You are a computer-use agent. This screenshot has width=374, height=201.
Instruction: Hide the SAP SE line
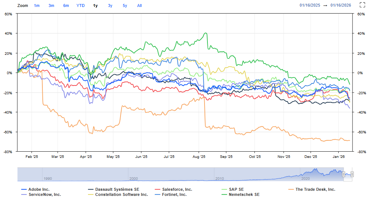coord(236,189)
